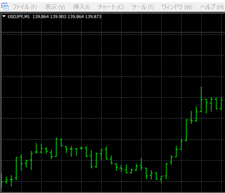
Task: Click the USDJPY,M1 symbol label
Action: (19, 17)
